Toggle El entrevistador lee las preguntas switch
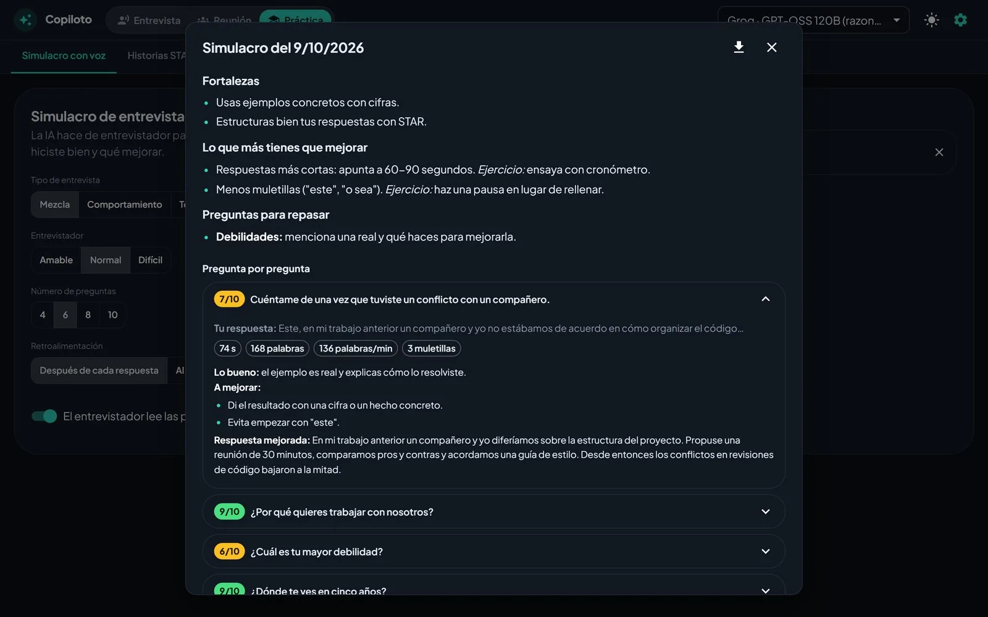988x617 pixels. tap(44, 416)
